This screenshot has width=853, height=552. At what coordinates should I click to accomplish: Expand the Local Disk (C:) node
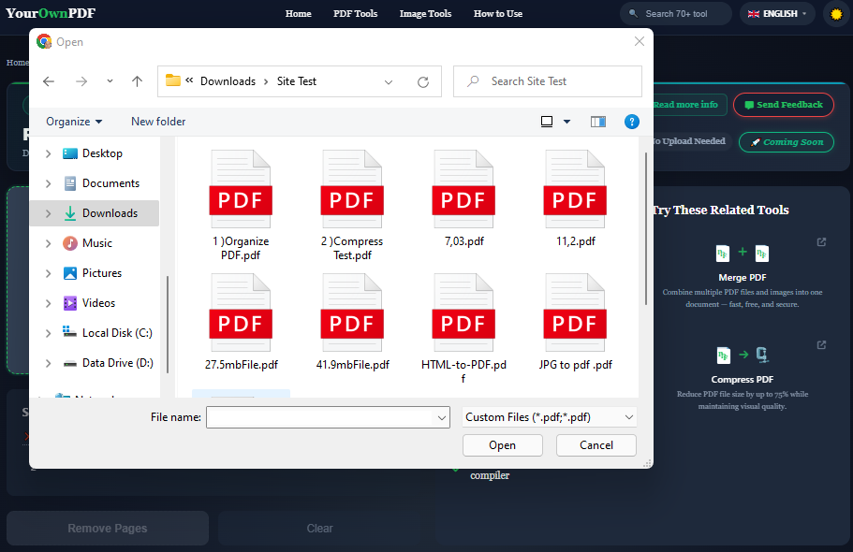click(48, 333)
